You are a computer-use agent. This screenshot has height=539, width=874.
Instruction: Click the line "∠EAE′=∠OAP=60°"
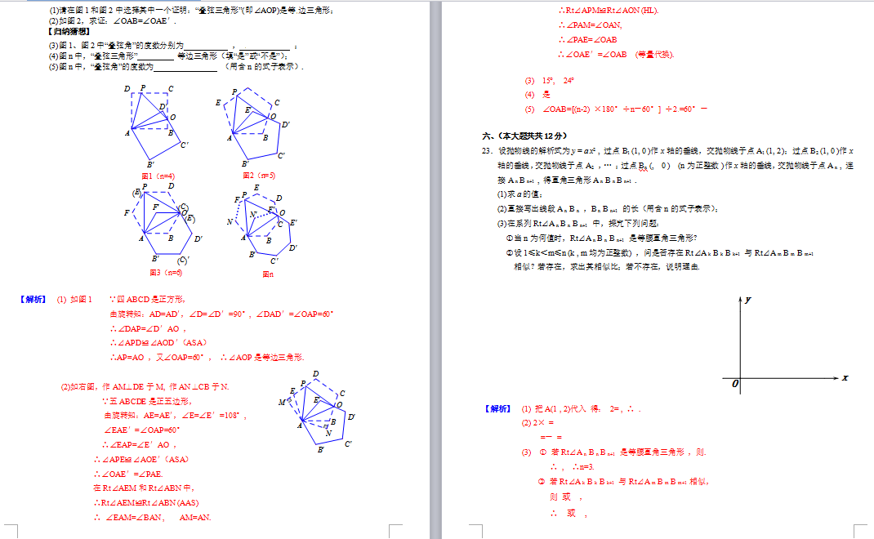point(141,430)
